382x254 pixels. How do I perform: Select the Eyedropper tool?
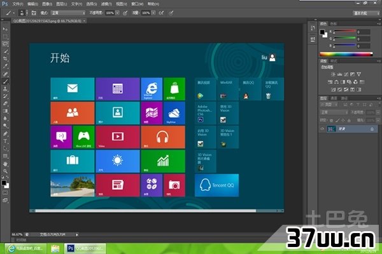click(x=5, y=66)
